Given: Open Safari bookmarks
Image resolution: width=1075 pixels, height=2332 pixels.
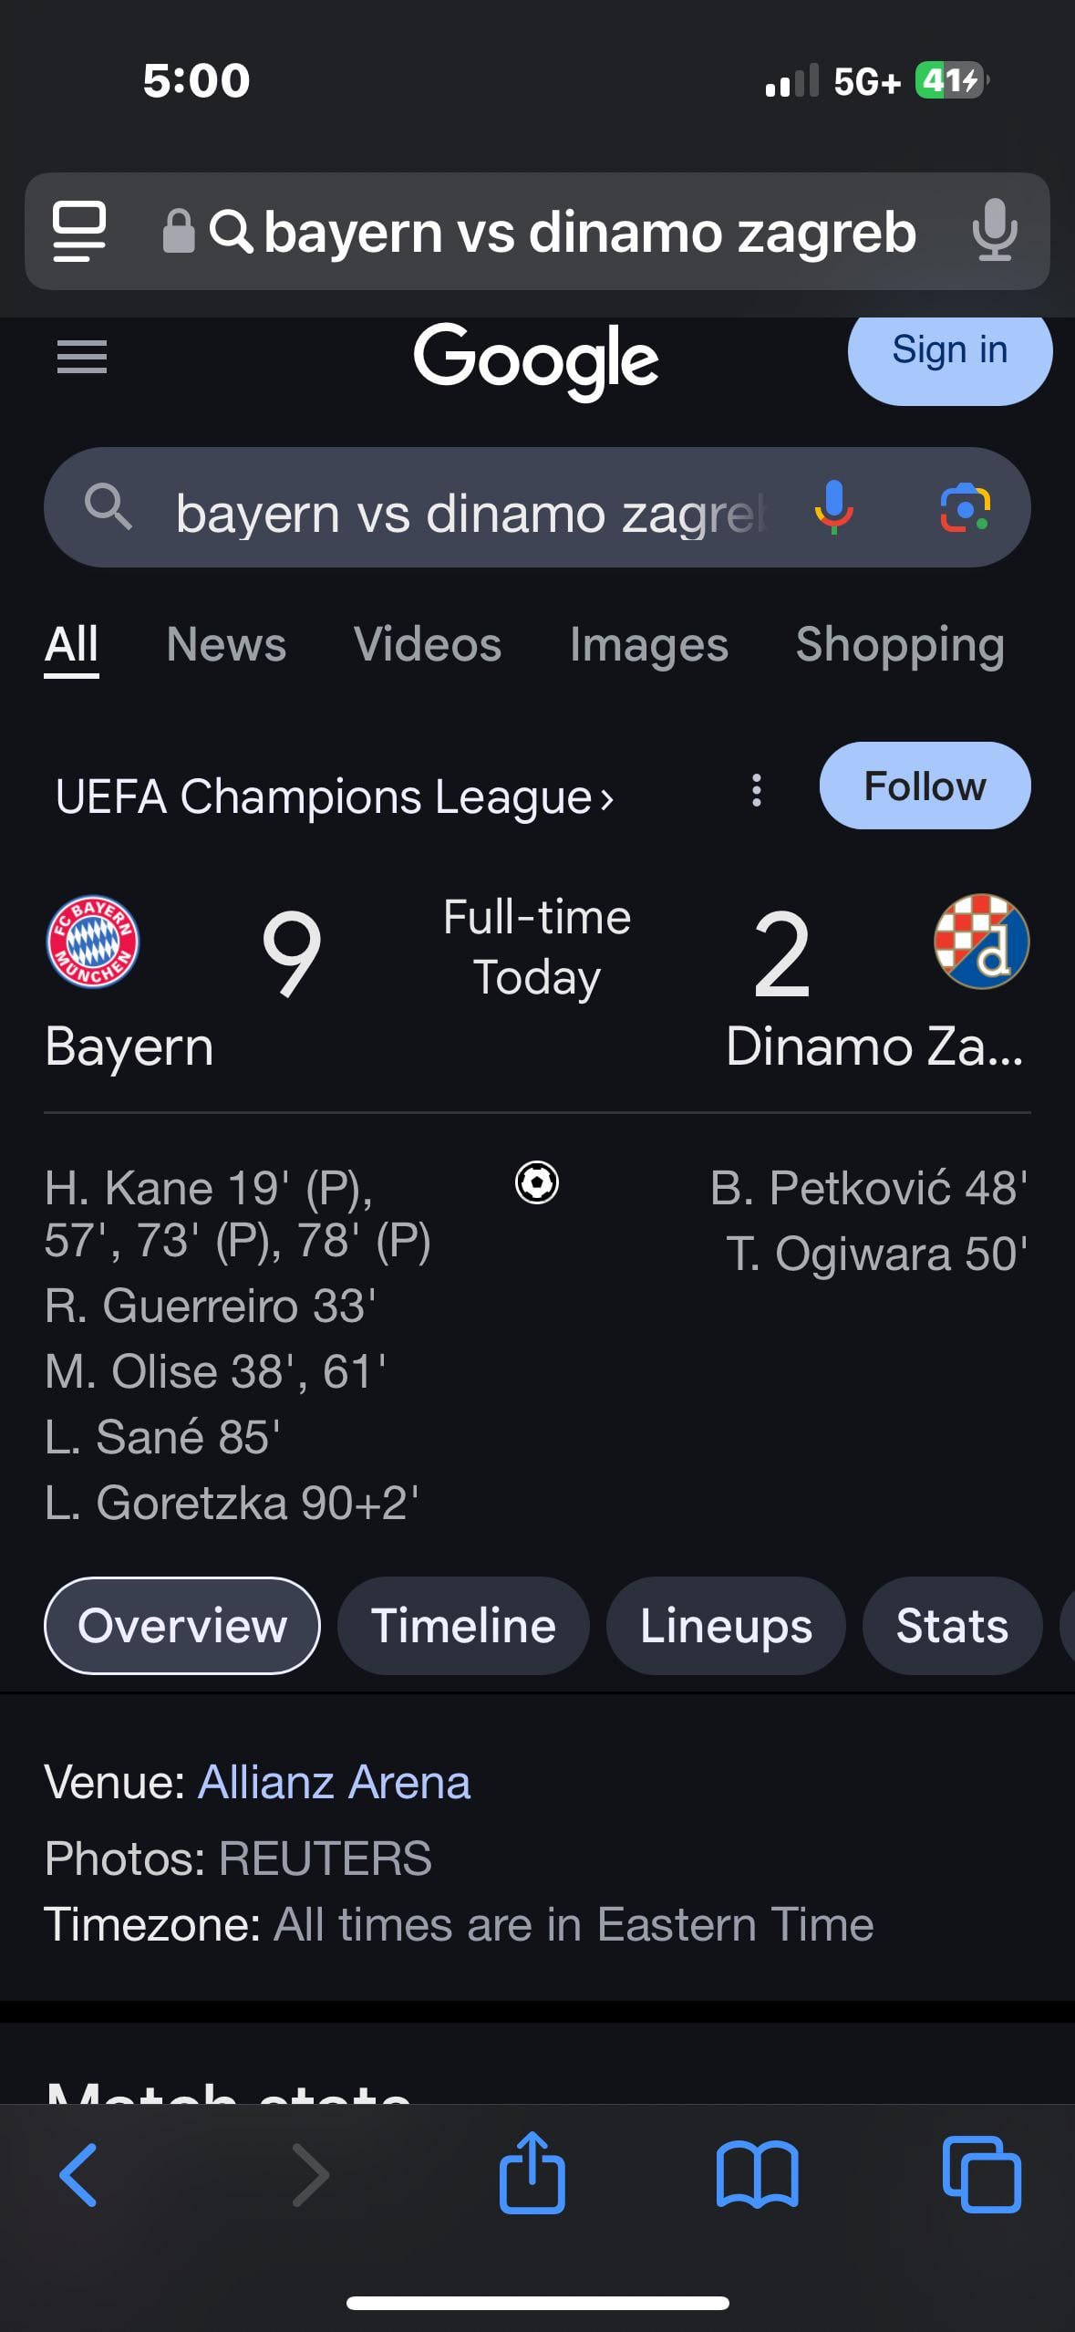Looking at the screenshot, I should coord(757,2175).
